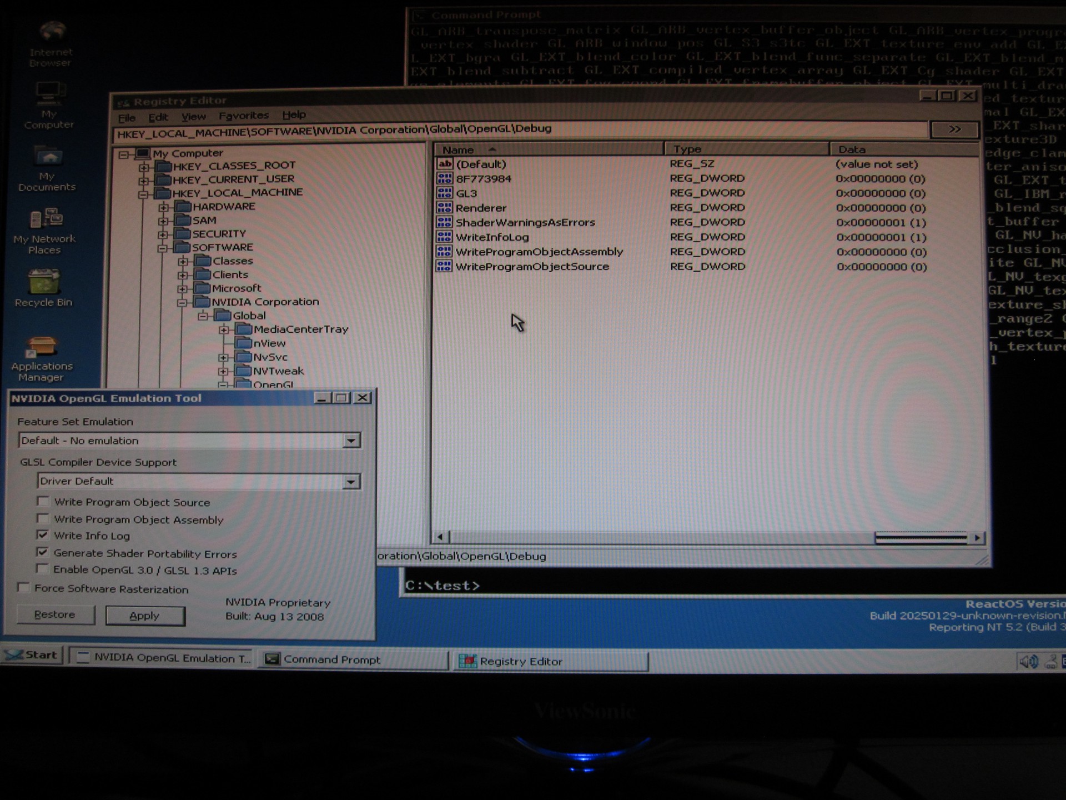Screen dimensions: 1066x800
Task: Expand the Microsoft tree node
Action: pos(183,289)
